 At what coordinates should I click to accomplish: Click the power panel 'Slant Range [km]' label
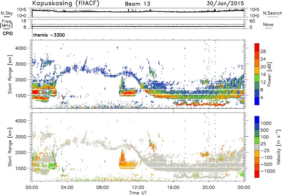pos(10,74)
